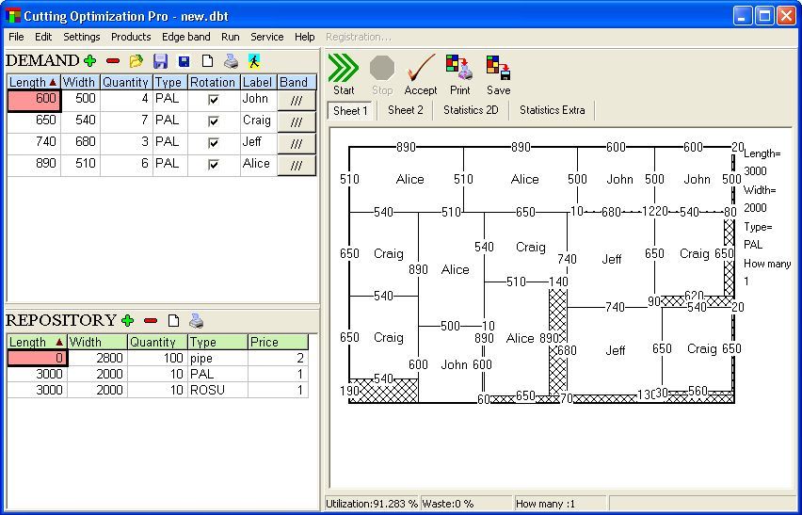Open the Sheet 2 tab

pyautogui.click(x=406, y=110)
